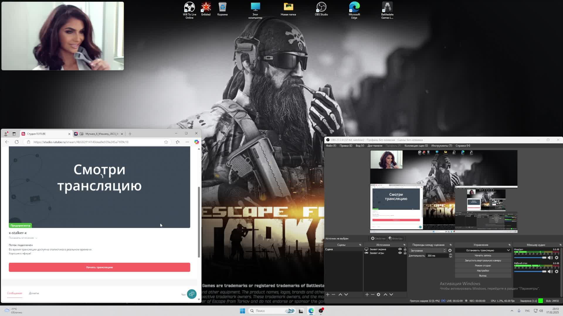
Task: Select the Этот компьютер desktop icon
Action: (x=255, y=10)
